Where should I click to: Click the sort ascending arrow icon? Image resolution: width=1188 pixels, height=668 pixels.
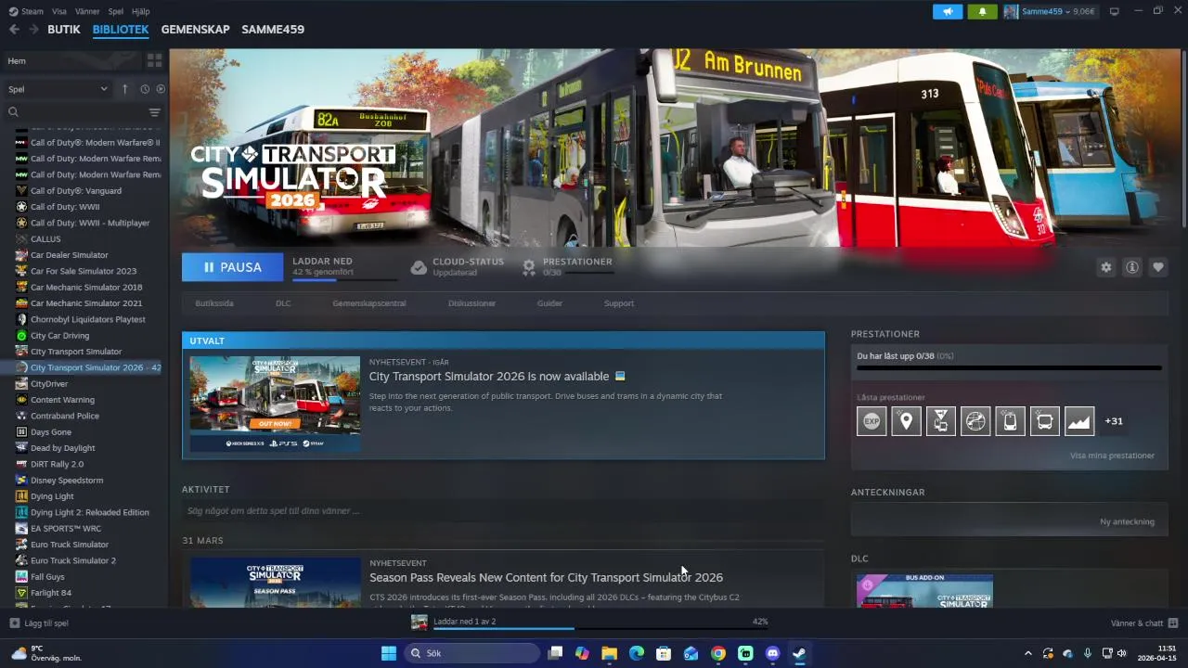(x=124, y=89)
